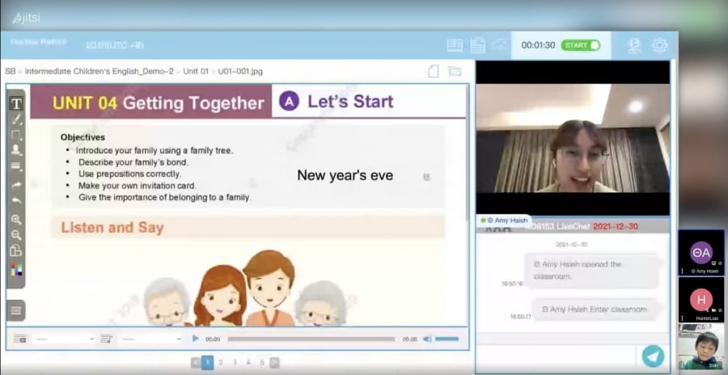Select page 1 in pagination
The width and height of the screenshot is (728, 375).
click(208, 362)
